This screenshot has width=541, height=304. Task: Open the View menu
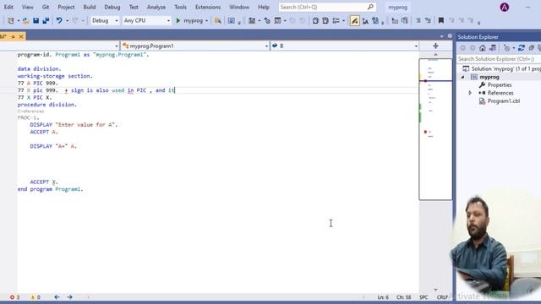click(28, 7)
